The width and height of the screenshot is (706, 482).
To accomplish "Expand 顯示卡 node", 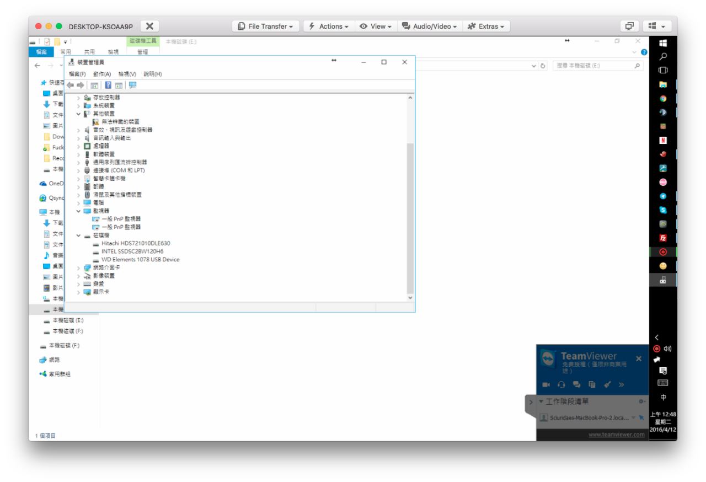I will pyautogui.click(x=79, y=292).
